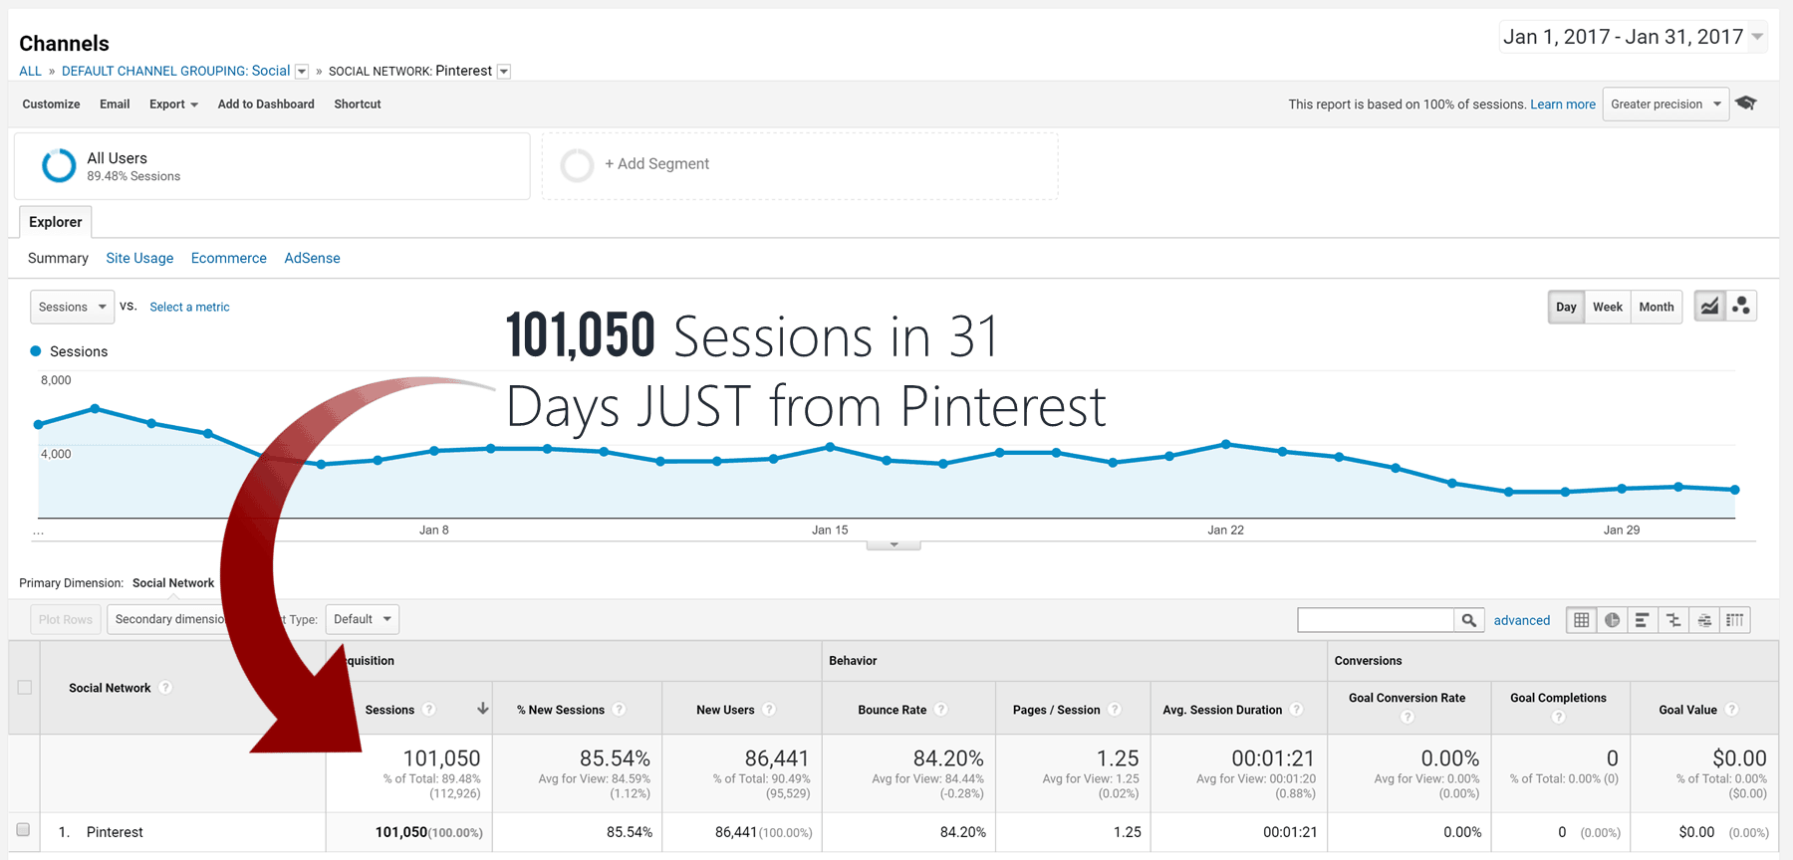The height and width of the screenshot is (860, 1793).
Task: Select the Term cloud view icon
Action: pyautogui.click(x=1704, y=620)
